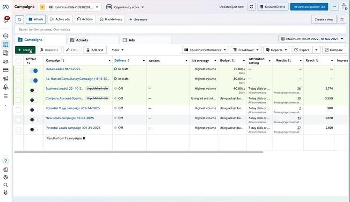Screen dimensions: 350x202
Task: Open Columns: Performance dropdown
Action: tap(205, 50)
